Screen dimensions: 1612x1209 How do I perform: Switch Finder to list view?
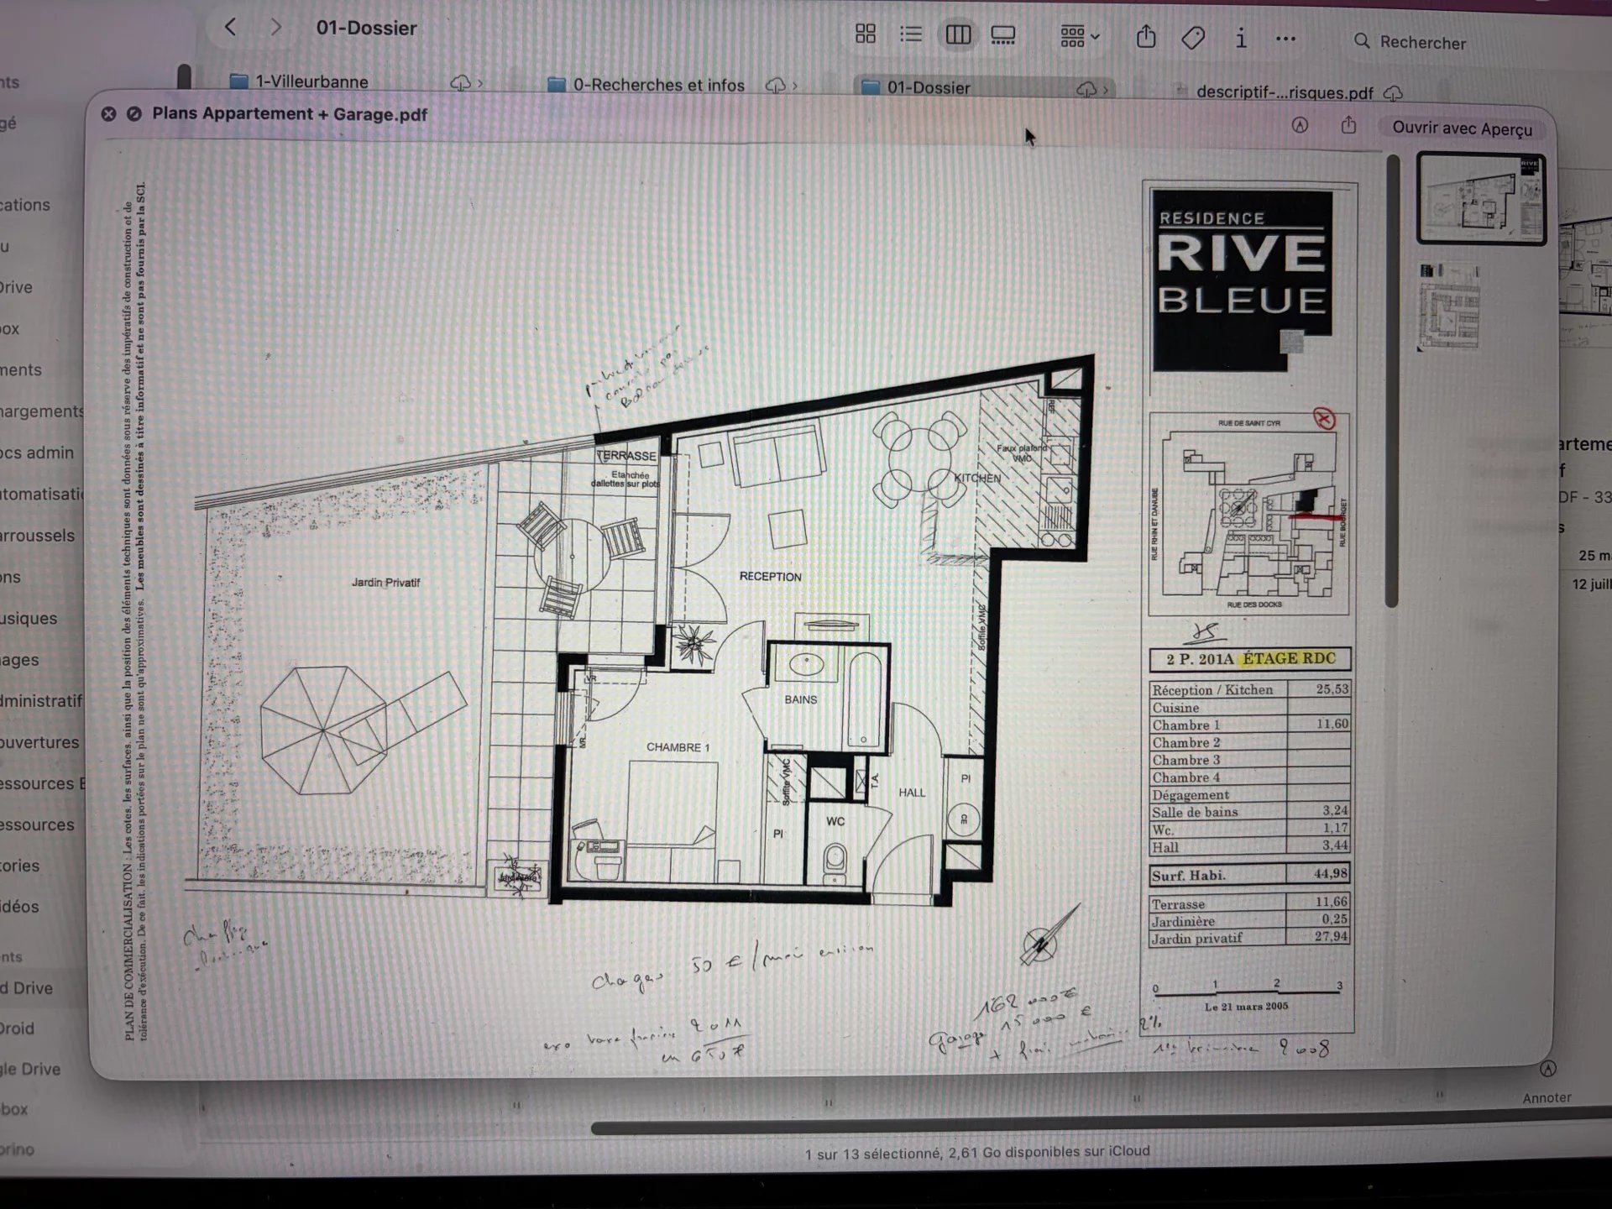click(x=911, y=34)
